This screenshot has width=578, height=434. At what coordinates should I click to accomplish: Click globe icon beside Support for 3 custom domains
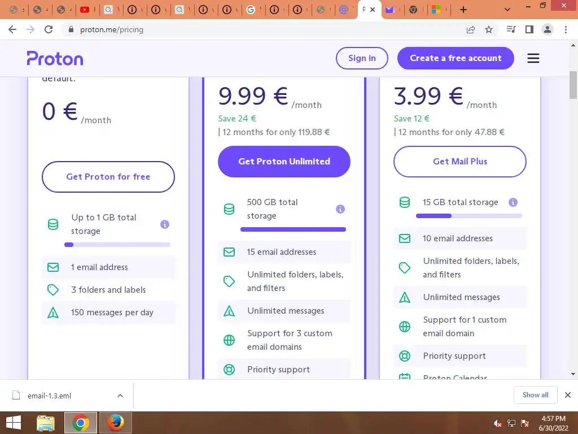(229, 340)
